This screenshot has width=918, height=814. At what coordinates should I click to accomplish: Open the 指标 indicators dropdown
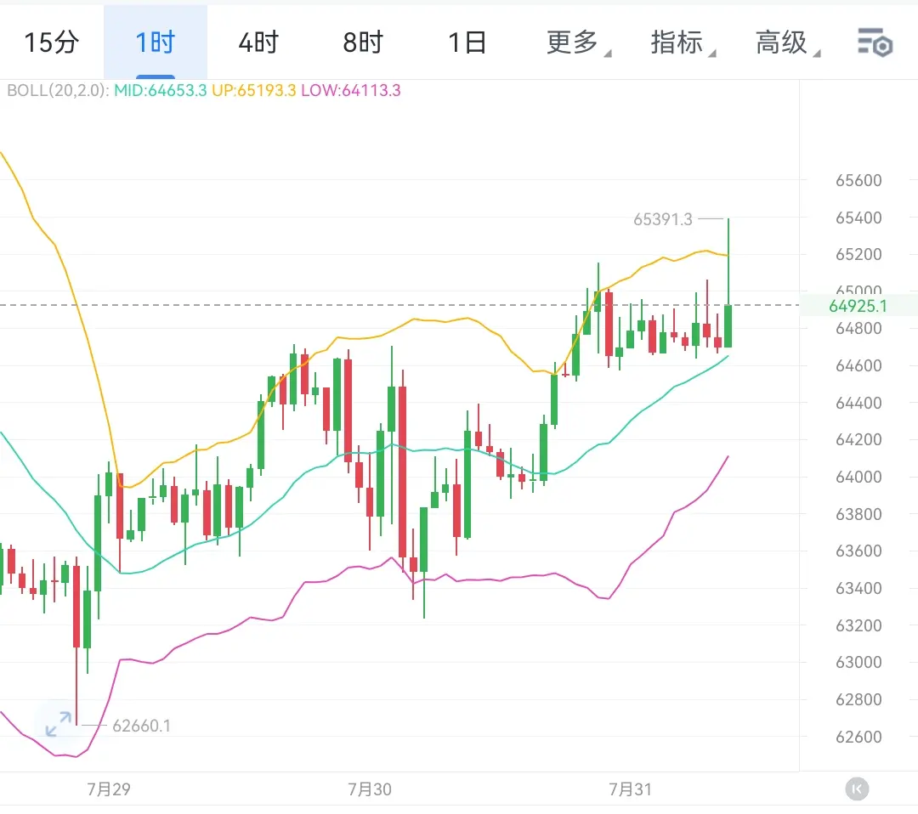click(x=683, y=42)
